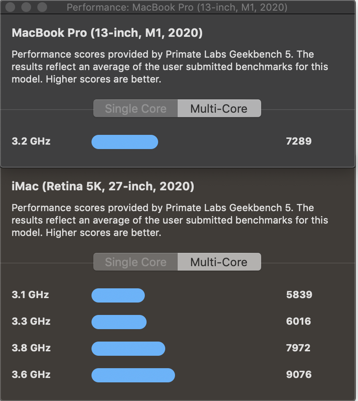Click the red traffic light button
Viewport: 358px width, 401px height.
click(x=11, y=7)
